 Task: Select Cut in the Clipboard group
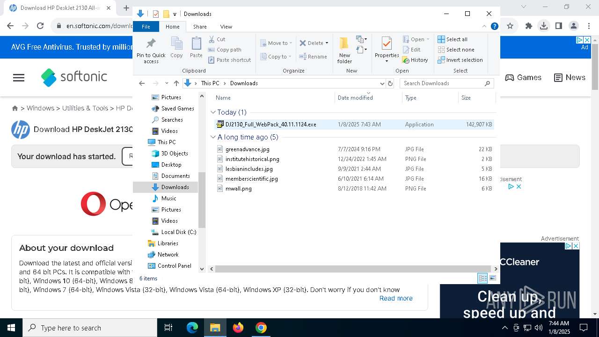tap(217, 39)
